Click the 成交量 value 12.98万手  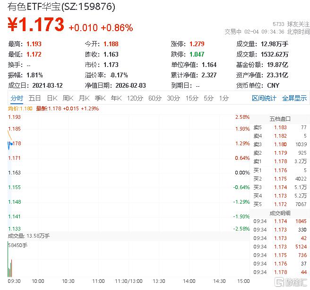[x=275, y=44]
